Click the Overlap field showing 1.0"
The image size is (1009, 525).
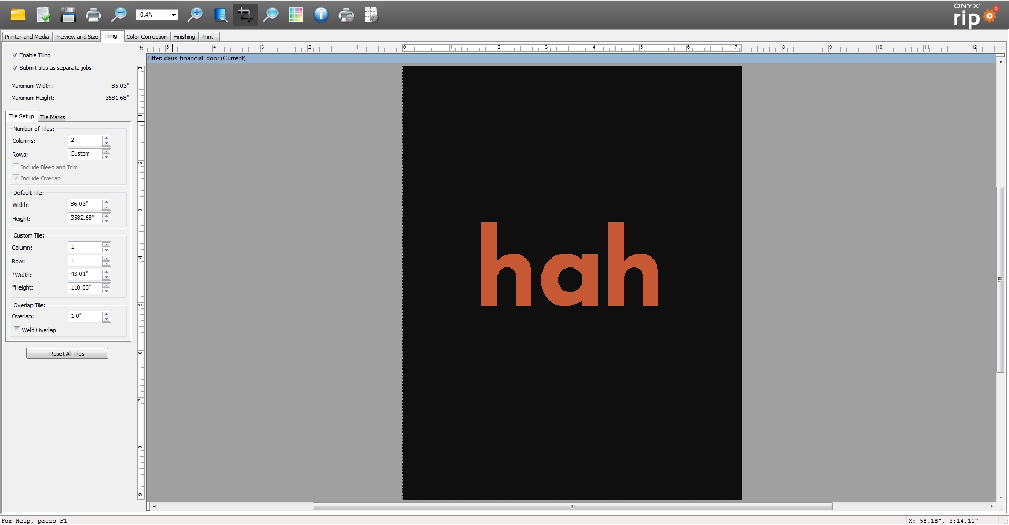85,316
